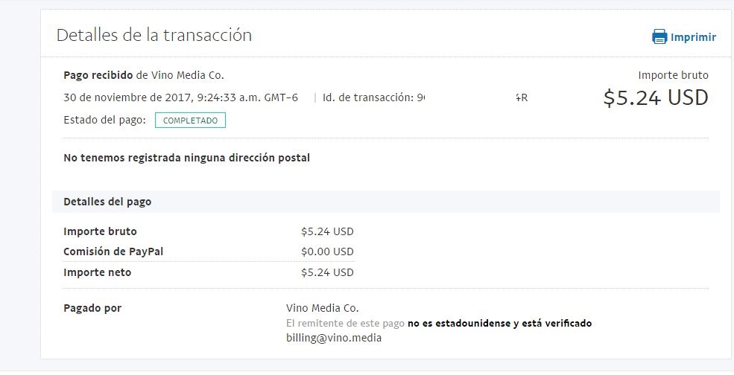734x375 pixels.
Task: Click the Pagado por label
Action: pos(92,308)
